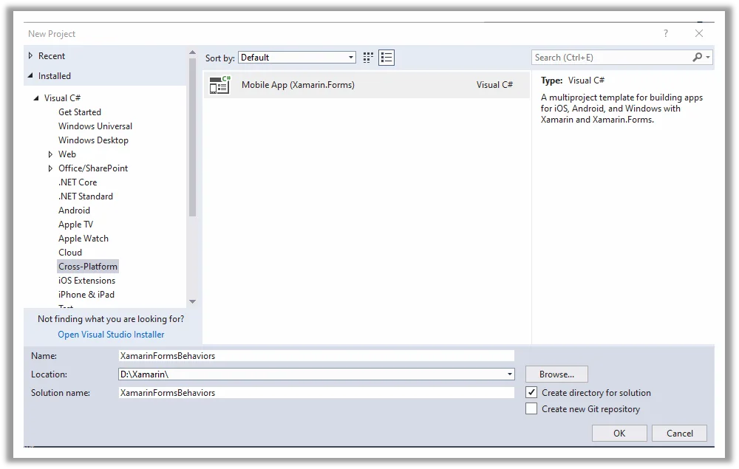Select Cross-Platform category
Viewport: 739px width, 469px height.
tap(88, 267)
